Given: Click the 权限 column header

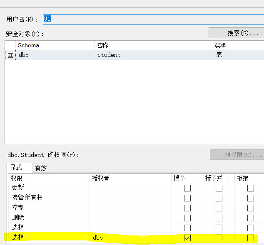Looking at the screenshot, I should point(49,178).
